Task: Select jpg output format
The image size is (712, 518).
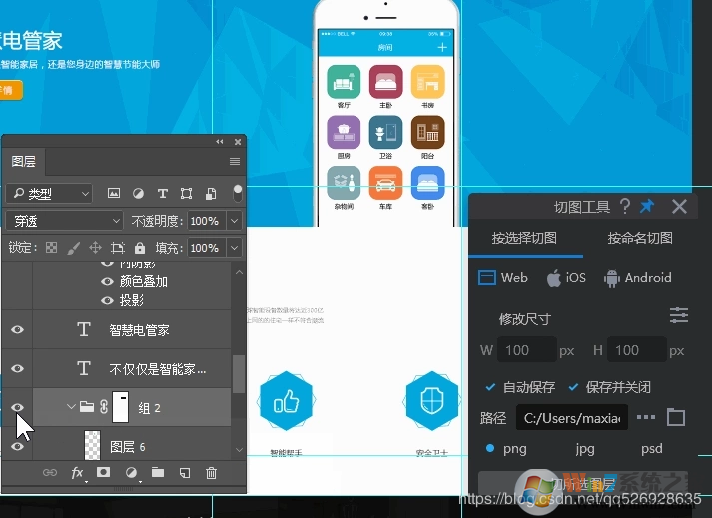Action: click(585, 448)
